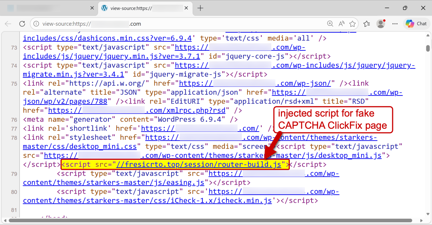
Task: Click the horizontal scrollbar right arrow
Action: pos(421,220)
